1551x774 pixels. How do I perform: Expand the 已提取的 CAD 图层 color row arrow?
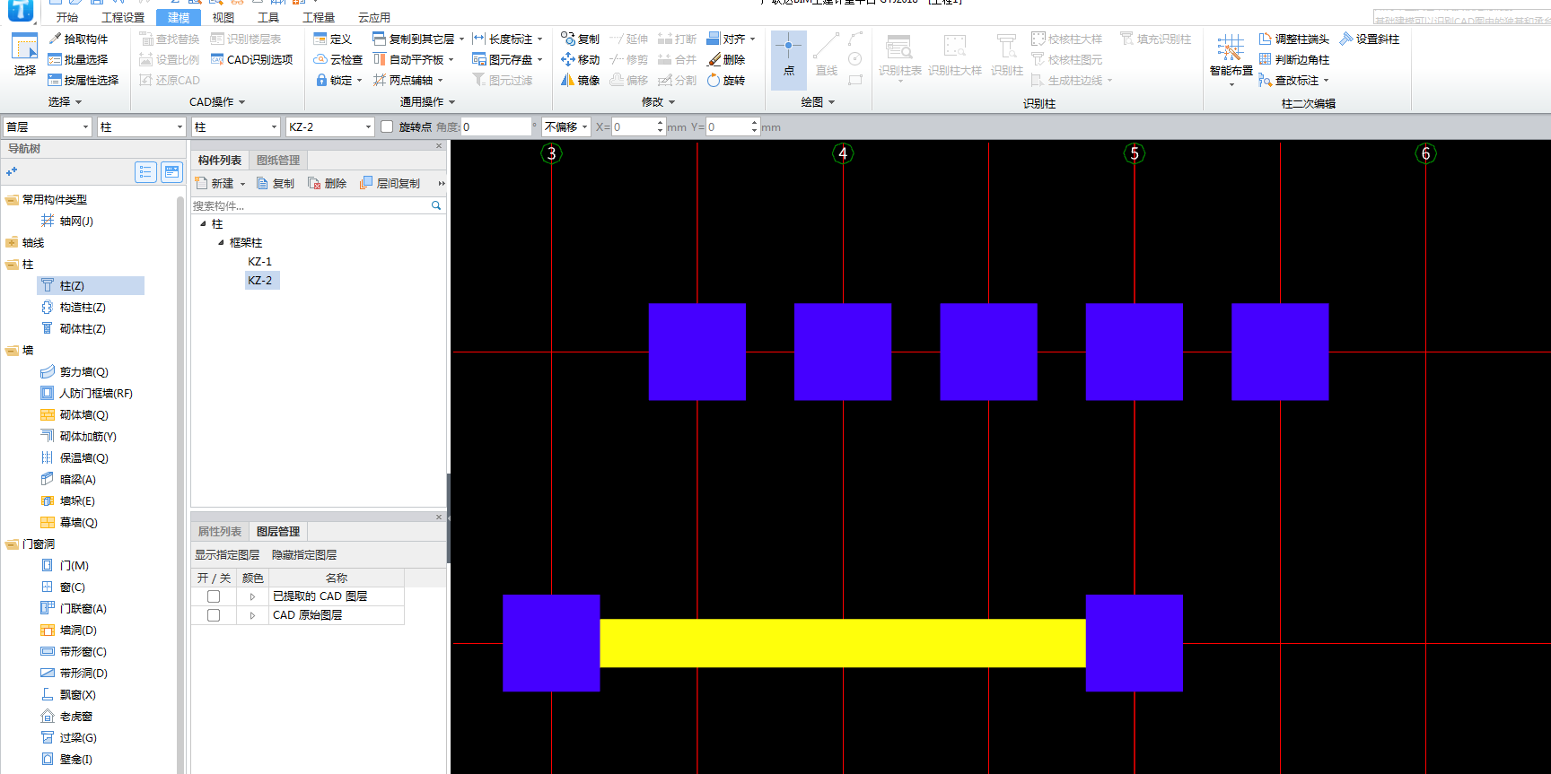252,596
